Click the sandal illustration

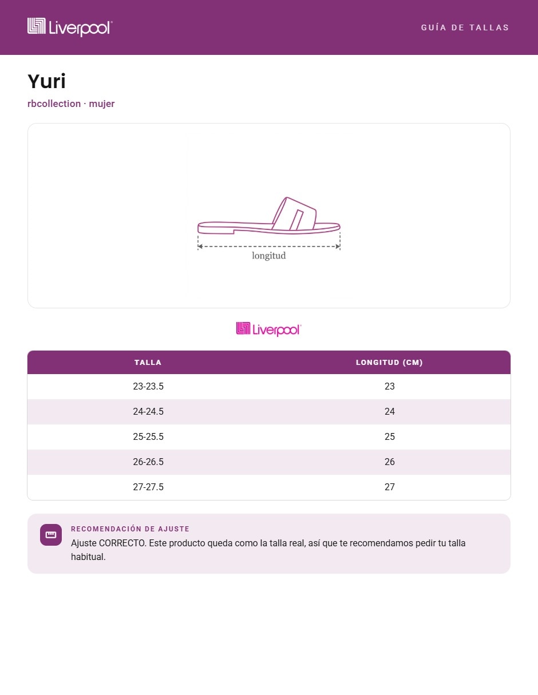[269, 216]
